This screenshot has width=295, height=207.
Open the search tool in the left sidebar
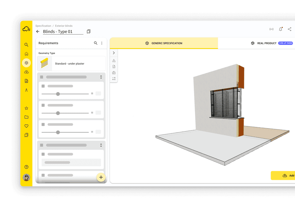(x=26, y=45)
